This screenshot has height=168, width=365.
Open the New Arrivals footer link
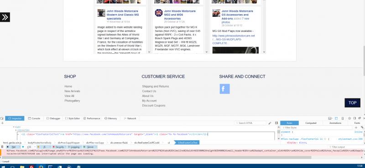72,91
